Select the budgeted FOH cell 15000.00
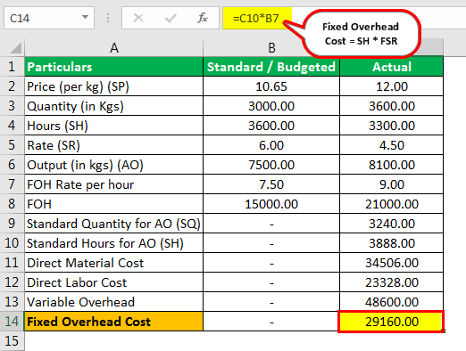The width and height of the screenshot is (466, 351). pyautogui.click(x=271, y=204)
